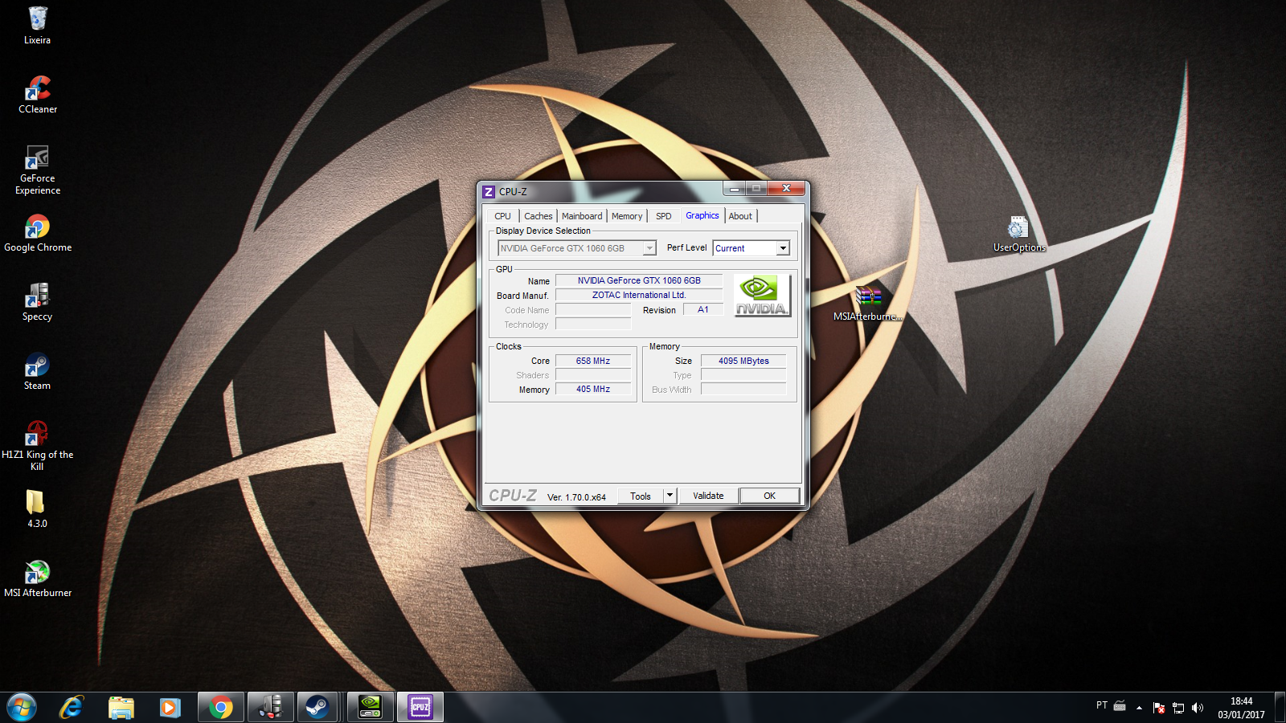Click Show desktop button at taskbar edge
The height and width of the screenshot is (723, 1286).
point(1280,708)
